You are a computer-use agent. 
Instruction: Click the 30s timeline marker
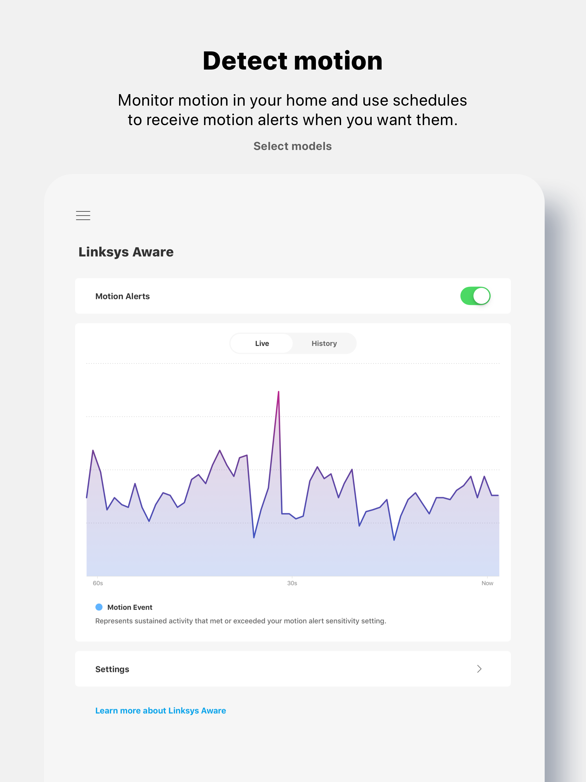pos(292,583)
